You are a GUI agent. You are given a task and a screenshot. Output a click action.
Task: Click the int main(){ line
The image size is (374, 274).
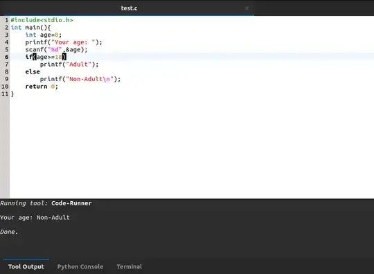pos(30,28)
